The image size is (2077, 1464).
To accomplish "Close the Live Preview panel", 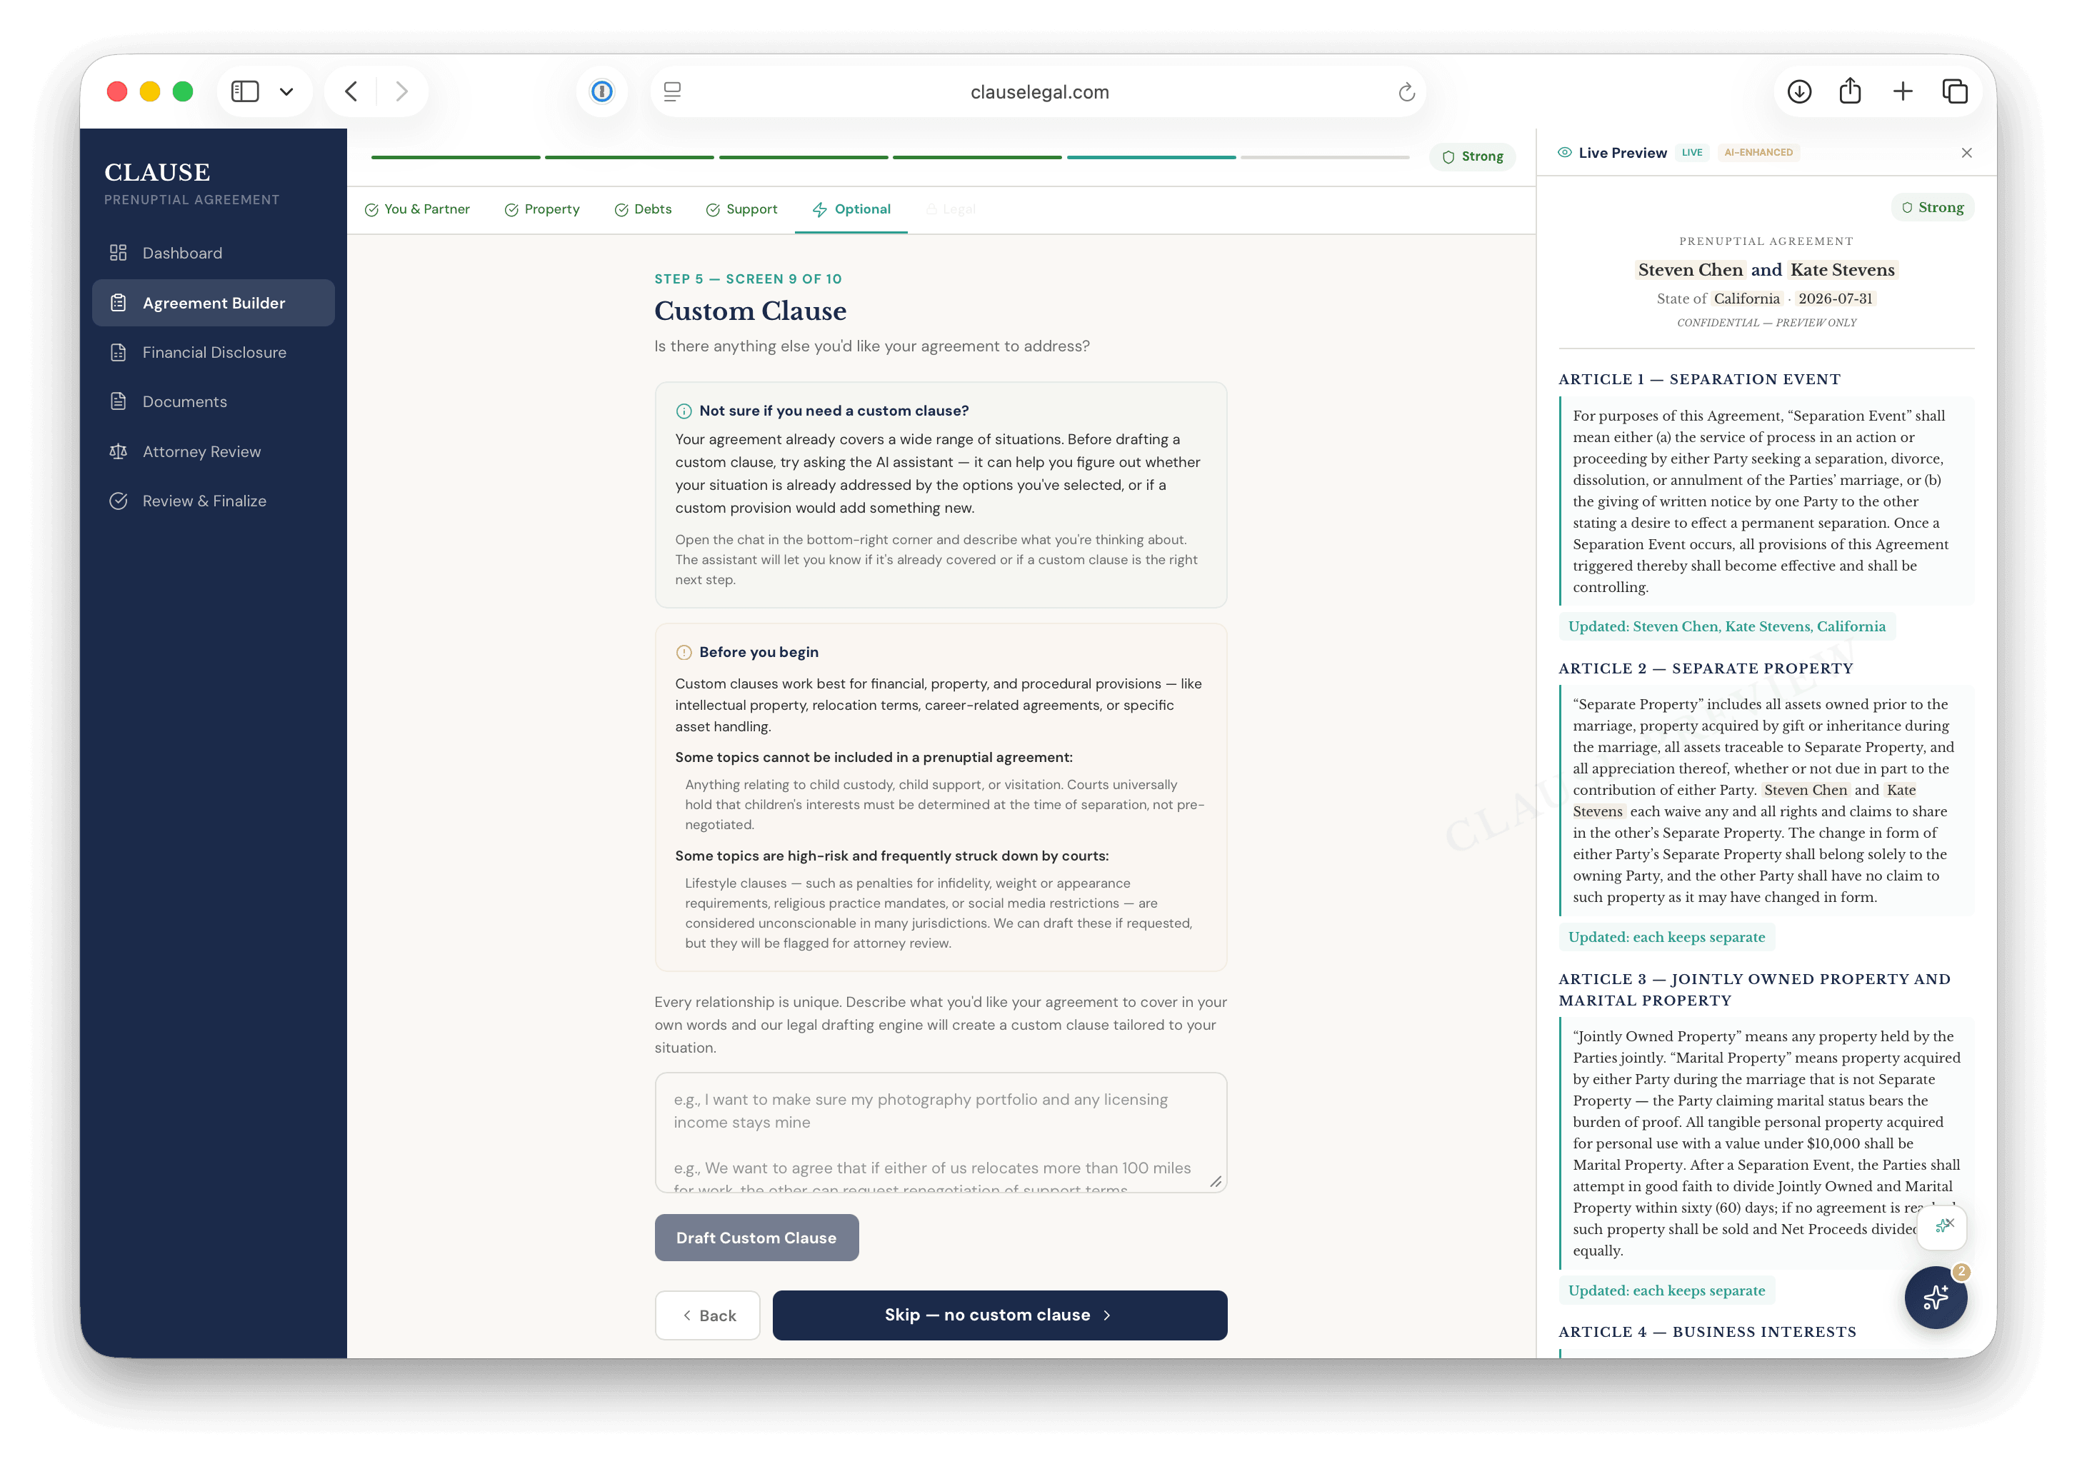I will pos(1966,153).
